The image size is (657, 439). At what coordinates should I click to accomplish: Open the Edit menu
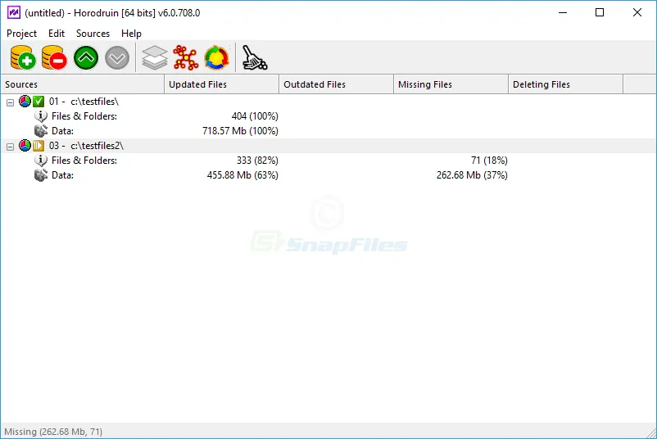point(57,34)
